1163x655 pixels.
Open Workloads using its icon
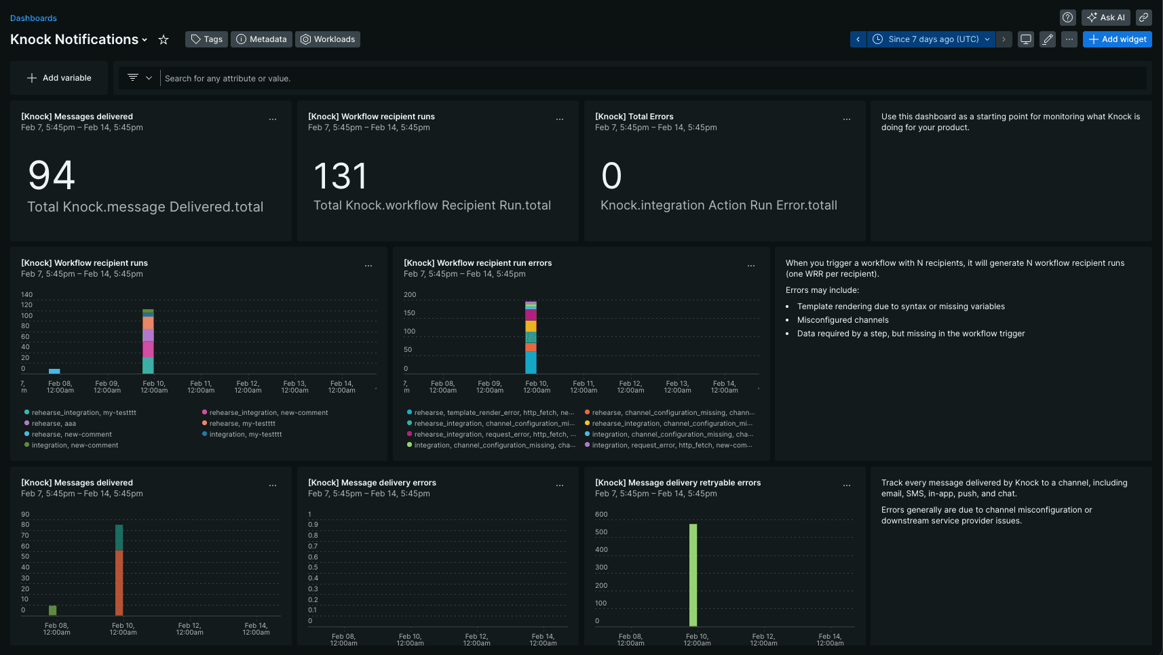tap(307, 39)
